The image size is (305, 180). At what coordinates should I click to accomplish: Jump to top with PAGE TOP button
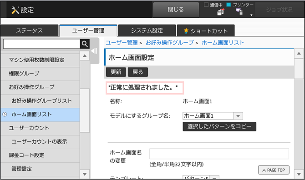[274, 170]
